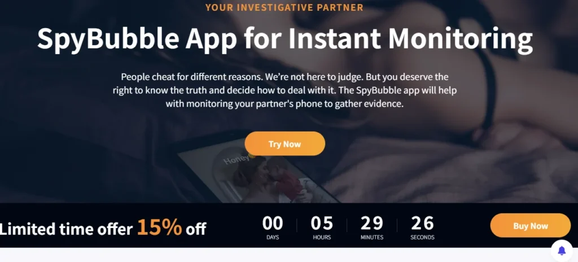Click the SECONDS label under countdown
578x262 pixels.
pos(422,237)
